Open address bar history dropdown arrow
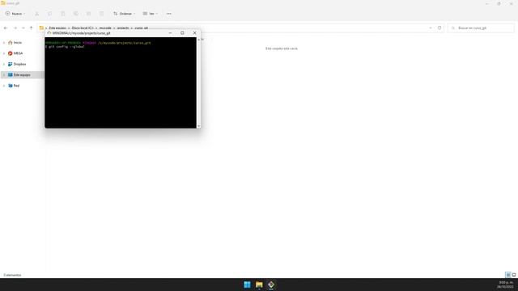 pyautogui.click(x=431, y=28)
